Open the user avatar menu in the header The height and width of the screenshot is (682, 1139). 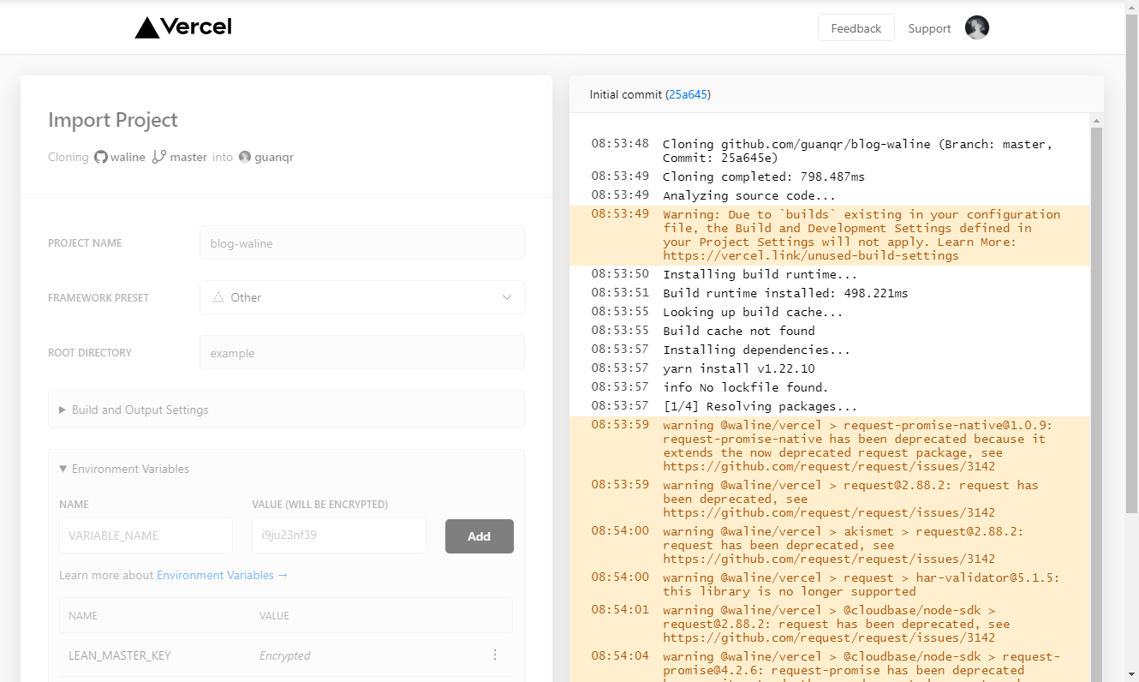(977, 27)
